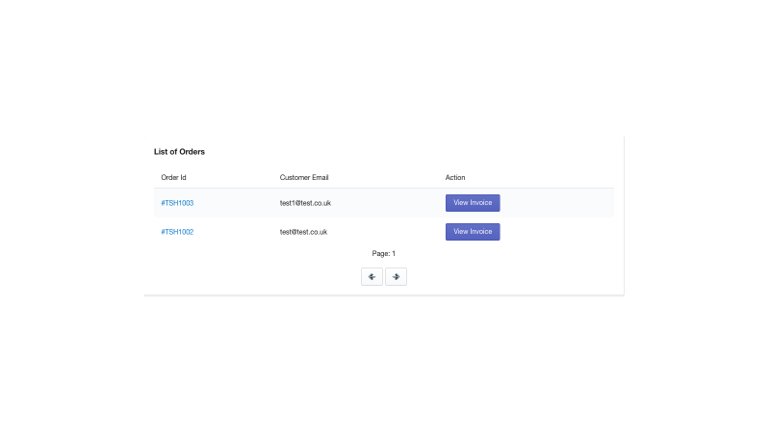Click the Action column header
This screenshot has width=770, height=433.
click(x=455, y=177)
